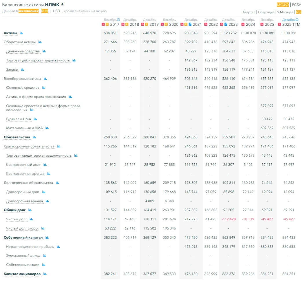The height and width of the screenshot is (282, 304).
Task: Show chart for Денежные средства row
Action: [44, 51]
